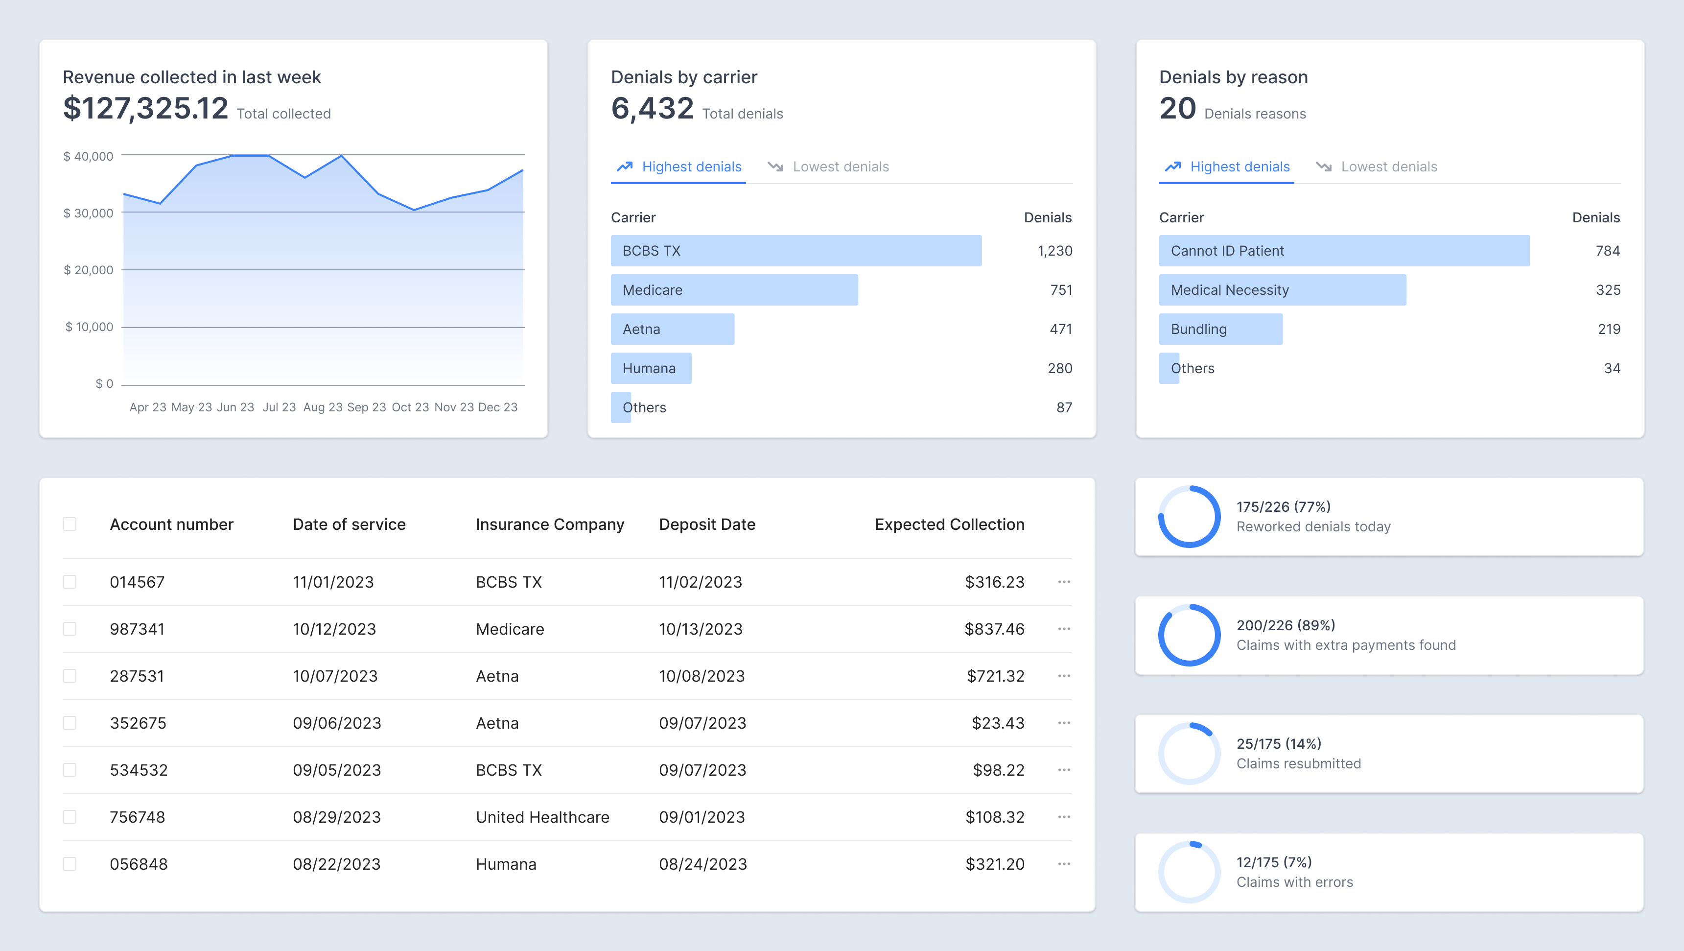
Task: Click the $127,325.12 total collected value
Action: tap(145, 109)
